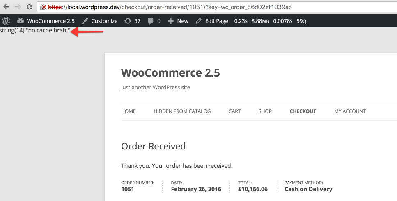
Task: Open the HIDDEN FROM CATALOG nav item
Action: (182, 111)
